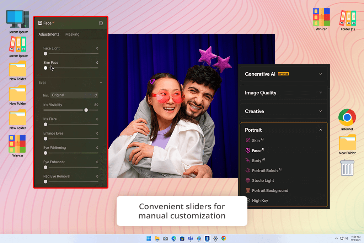This screenshot has width=364, height=243.
Task: Click the Studio Light label
Action: pos(263,180)
